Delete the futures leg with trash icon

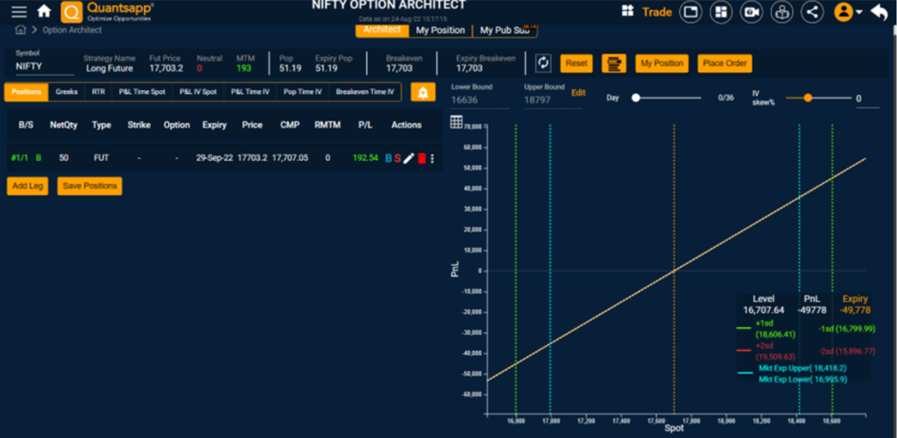click(x=421, y=158)
